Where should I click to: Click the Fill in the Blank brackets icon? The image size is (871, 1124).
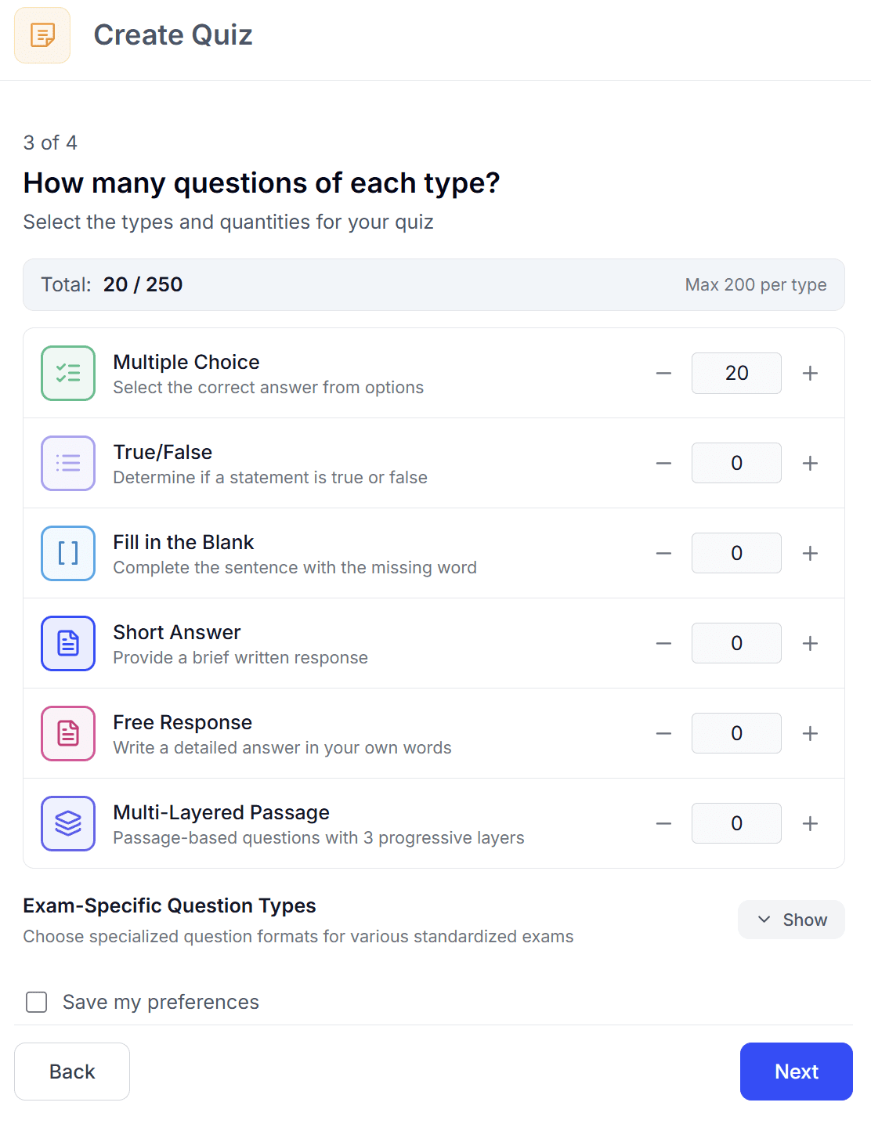68,553
